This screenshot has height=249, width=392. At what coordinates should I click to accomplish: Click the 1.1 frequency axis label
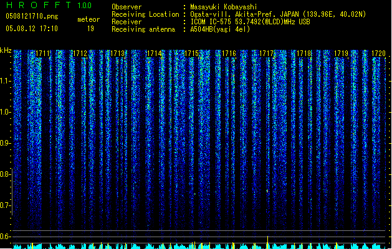pyautogui.click(x=5, y=81)
